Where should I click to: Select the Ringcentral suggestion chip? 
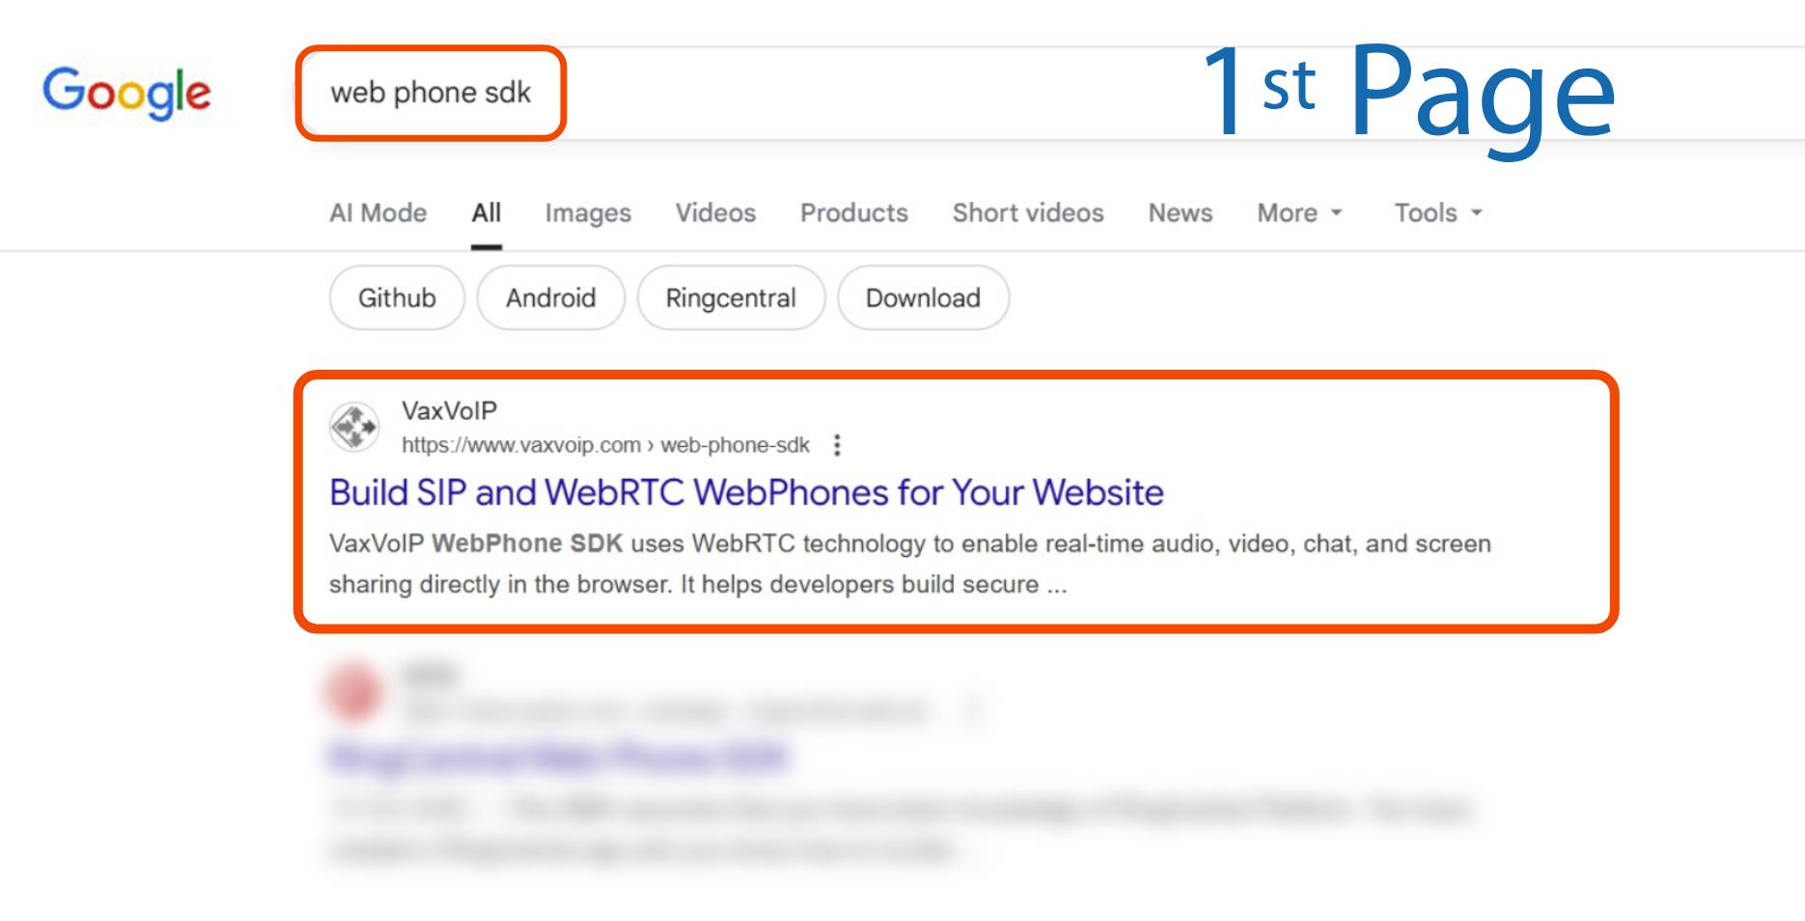(731, 298)
